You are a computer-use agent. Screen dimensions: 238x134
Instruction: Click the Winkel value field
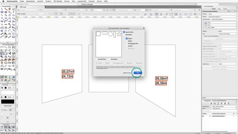227,31
